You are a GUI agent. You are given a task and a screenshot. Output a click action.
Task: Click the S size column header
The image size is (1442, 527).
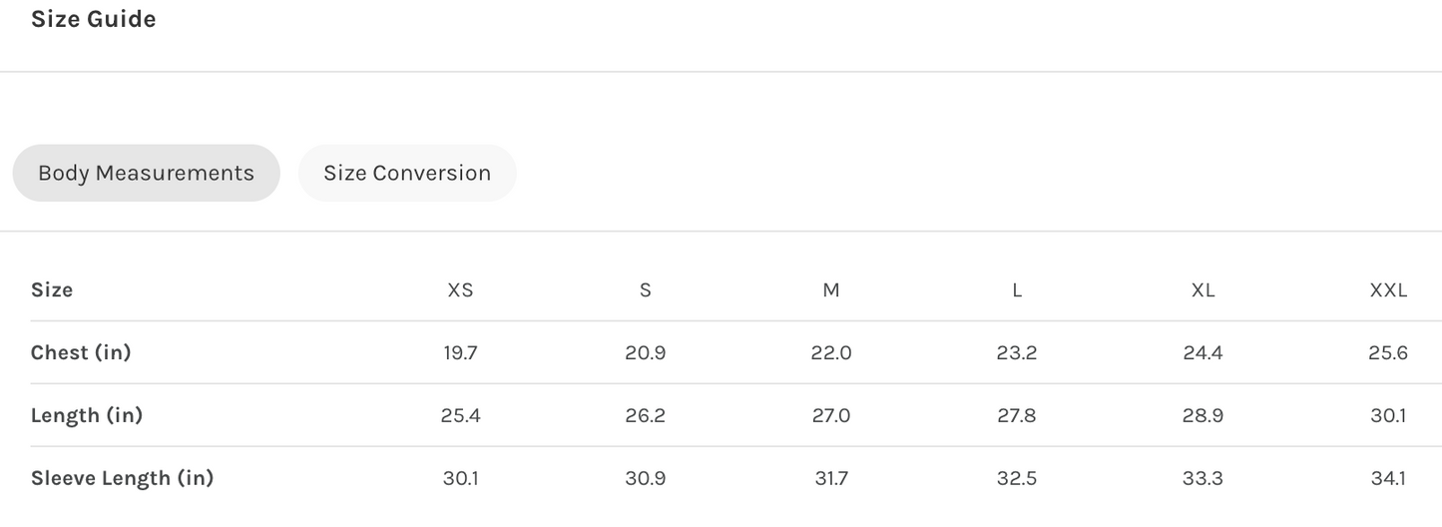646,290
